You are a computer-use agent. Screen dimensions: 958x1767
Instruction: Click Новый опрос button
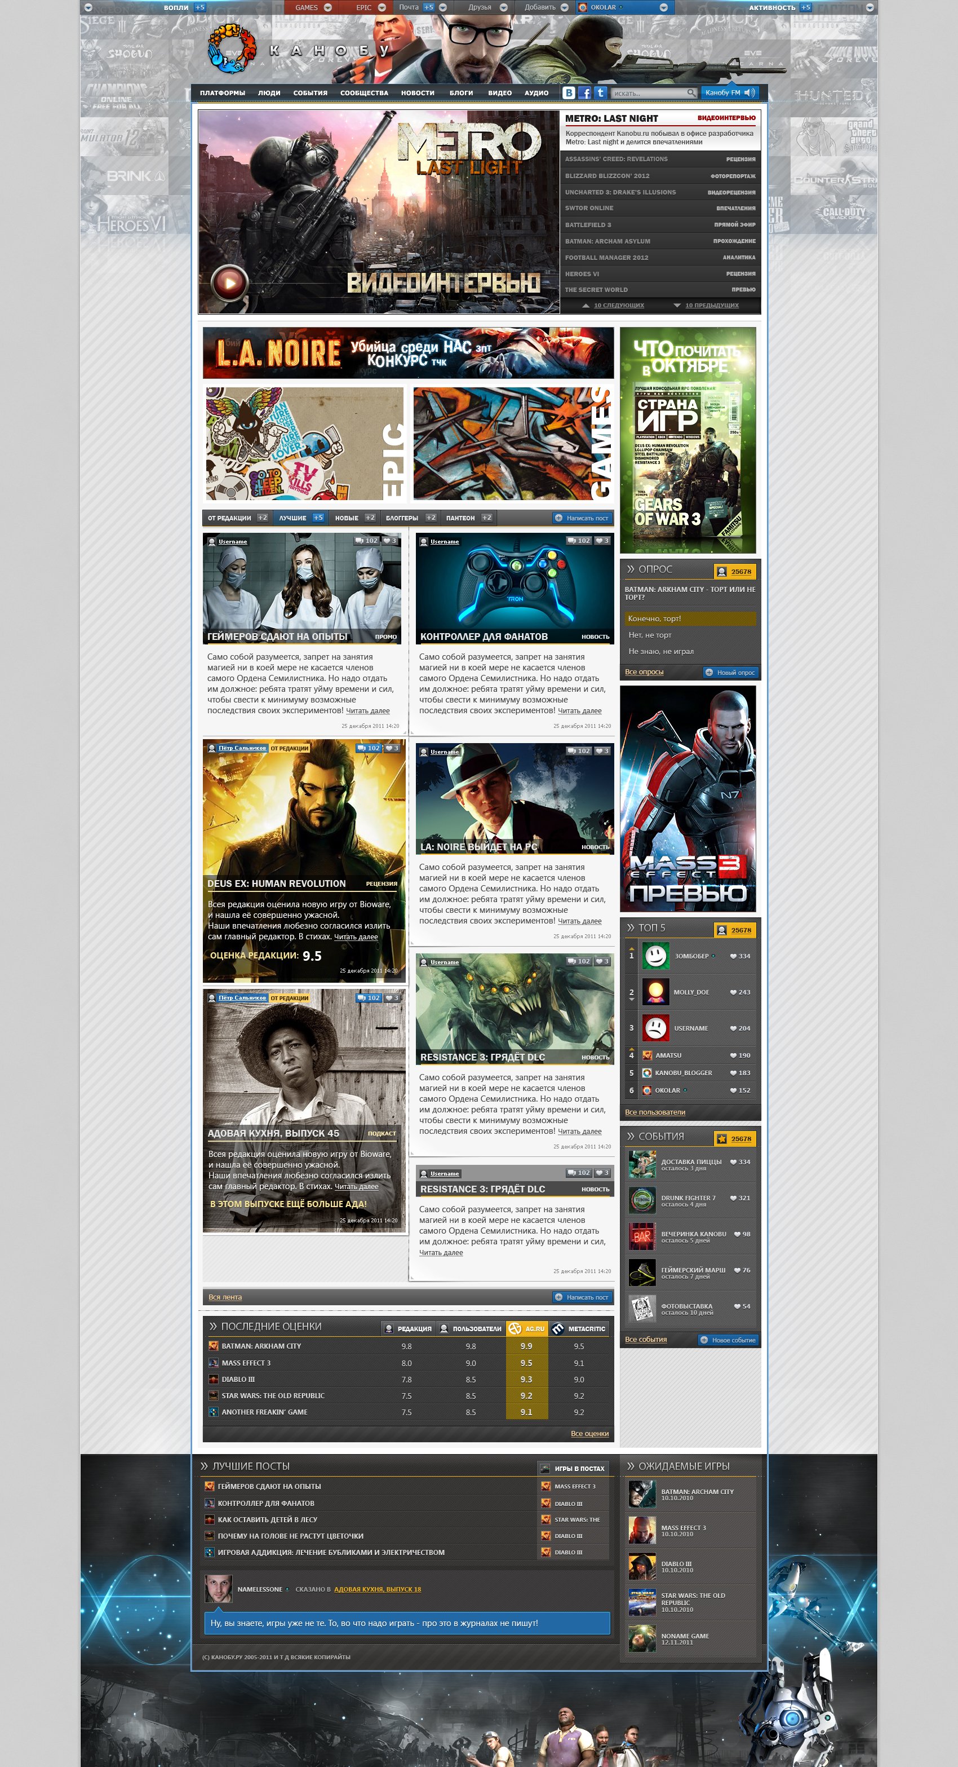coord(730,672)
